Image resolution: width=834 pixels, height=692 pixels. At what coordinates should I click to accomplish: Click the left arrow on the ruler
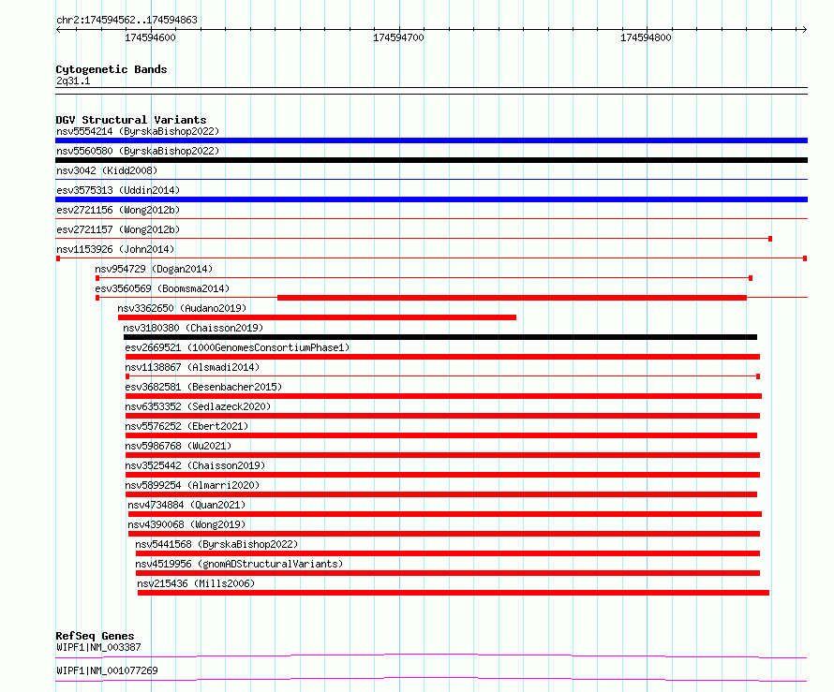pyautogui.click(x=59, y=30)
